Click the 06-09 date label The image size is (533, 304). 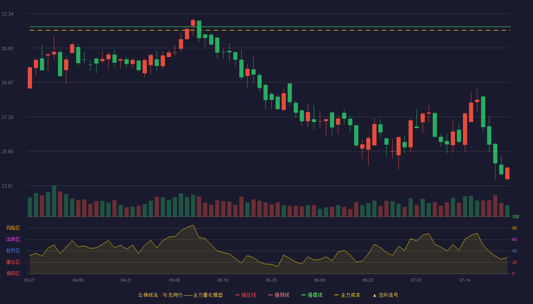tap(319, 280)
